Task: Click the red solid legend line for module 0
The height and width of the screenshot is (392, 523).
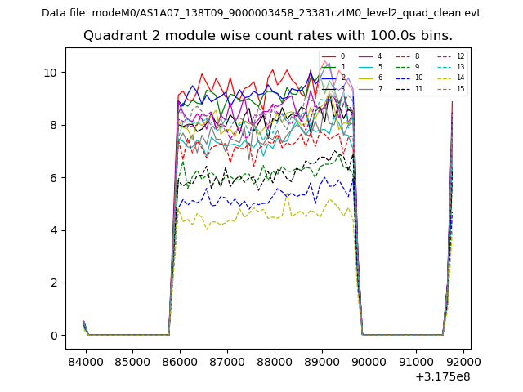Action: (329, 56)
